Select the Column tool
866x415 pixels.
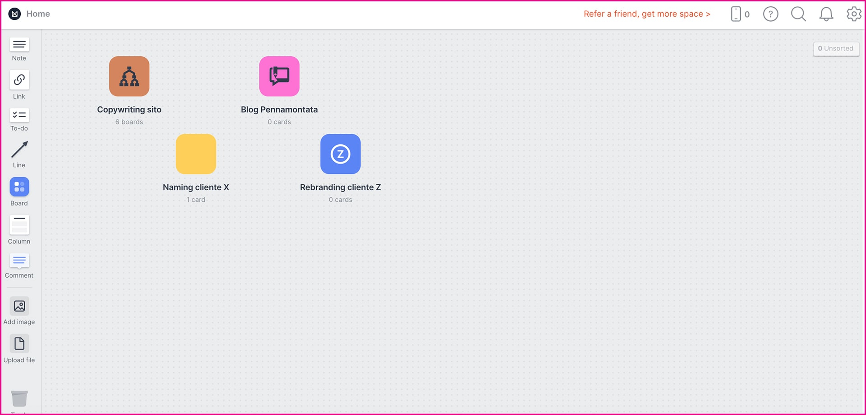pos(19,225)
